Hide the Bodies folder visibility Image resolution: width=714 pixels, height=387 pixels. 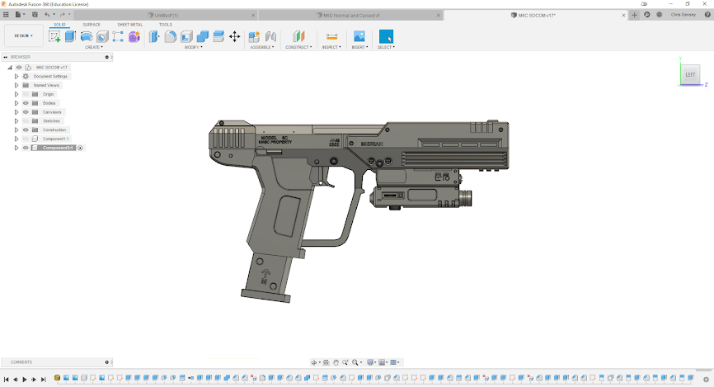tap(26, 103)
